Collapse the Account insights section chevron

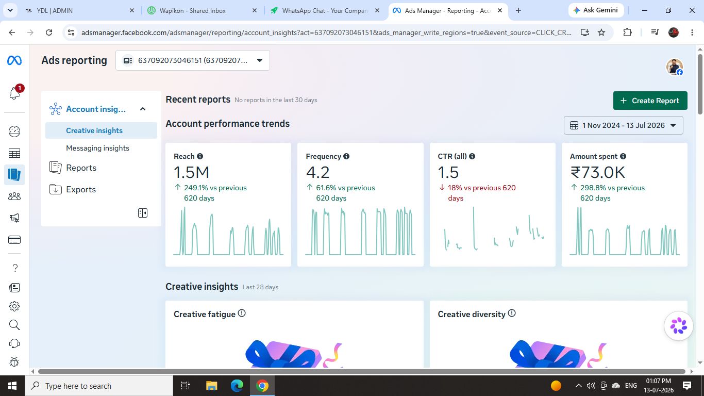pos(143,109)
